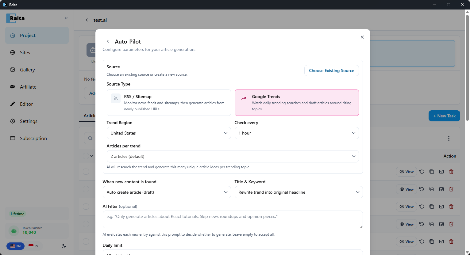Select RSS / Sitemap source type
Screen dimensions: 470x255
tap(169, 103)
